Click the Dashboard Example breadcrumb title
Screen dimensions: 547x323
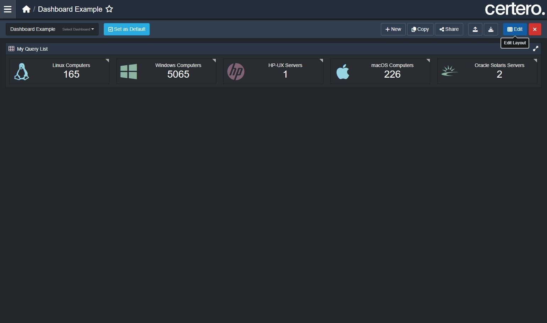pyautogui.click(x=70, y=9)
